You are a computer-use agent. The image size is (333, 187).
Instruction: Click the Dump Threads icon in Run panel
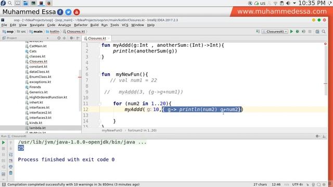4,161
